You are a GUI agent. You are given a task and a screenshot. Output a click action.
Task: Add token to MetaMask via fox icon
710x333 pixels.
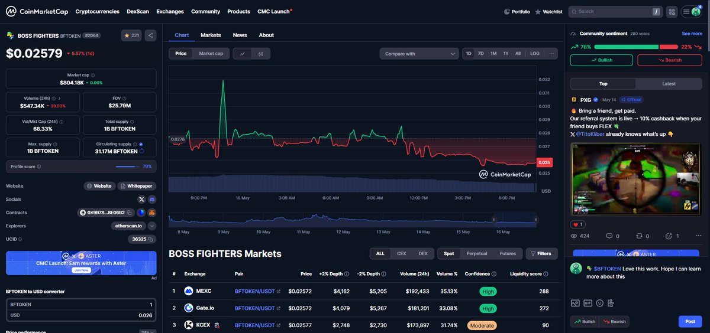pos(151,213)
